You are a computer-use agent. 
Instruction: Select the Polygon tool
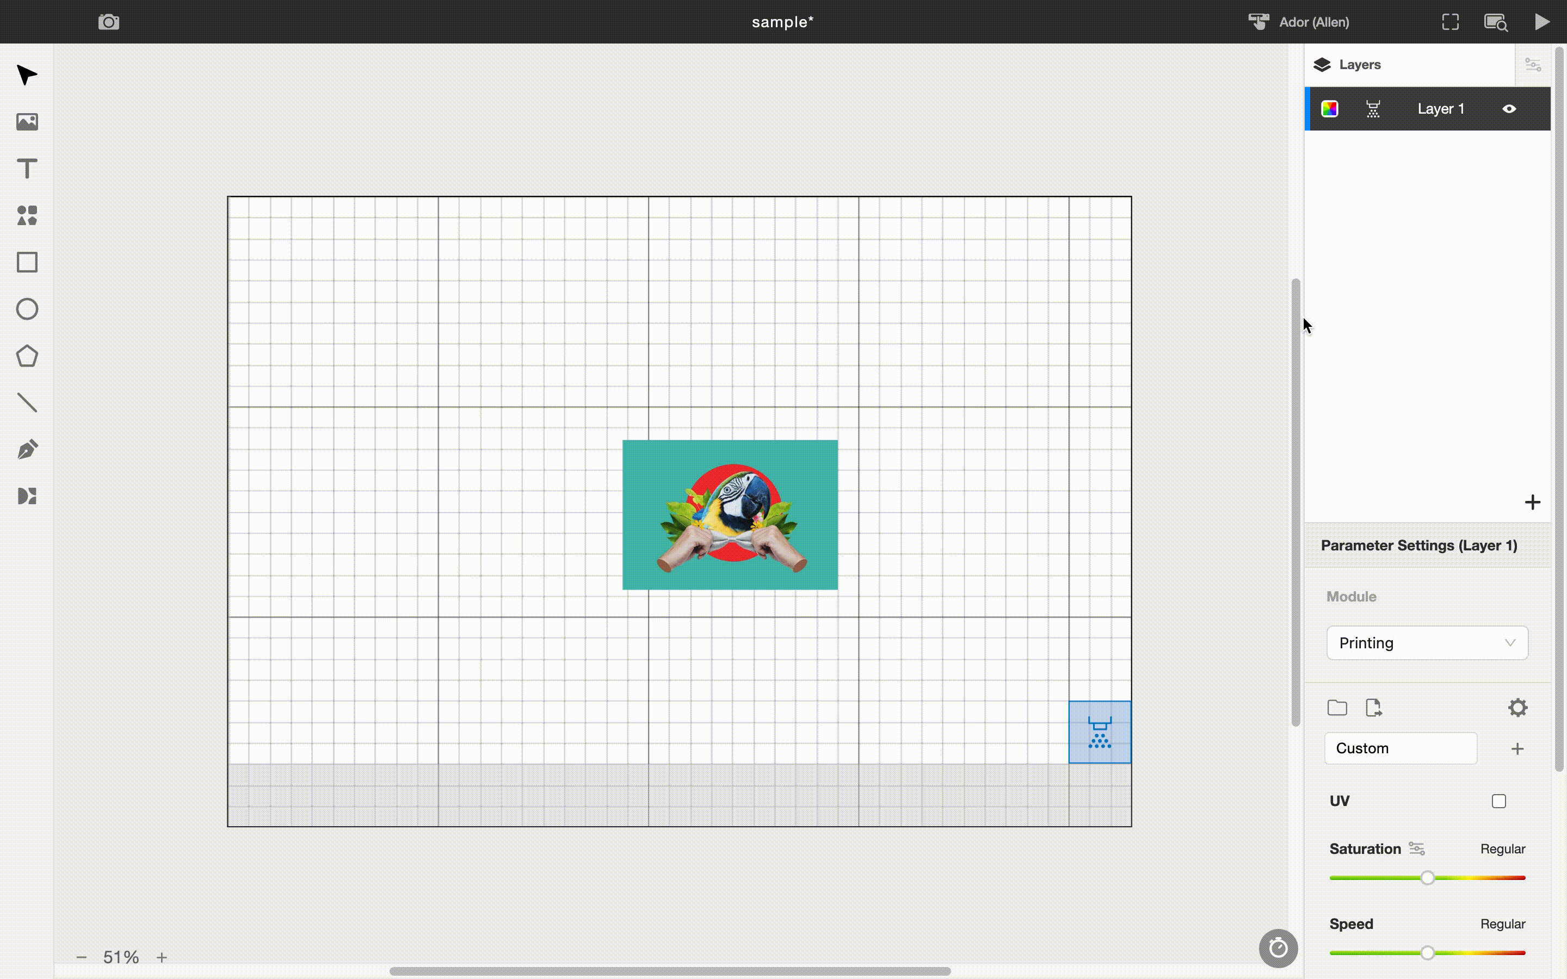tap(27, 356)
